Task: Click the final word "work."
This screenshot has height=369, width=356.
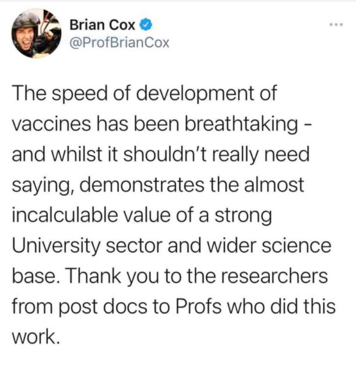Action: coord(36,336)
